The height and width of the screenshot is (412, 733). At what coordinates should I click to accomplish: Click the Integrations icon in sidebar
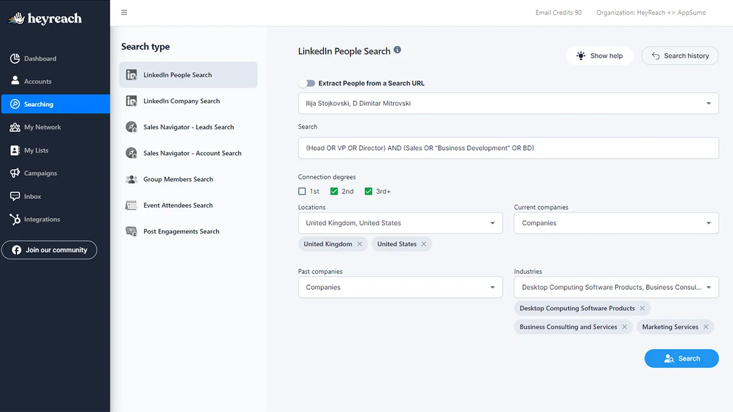pos(15,219)
